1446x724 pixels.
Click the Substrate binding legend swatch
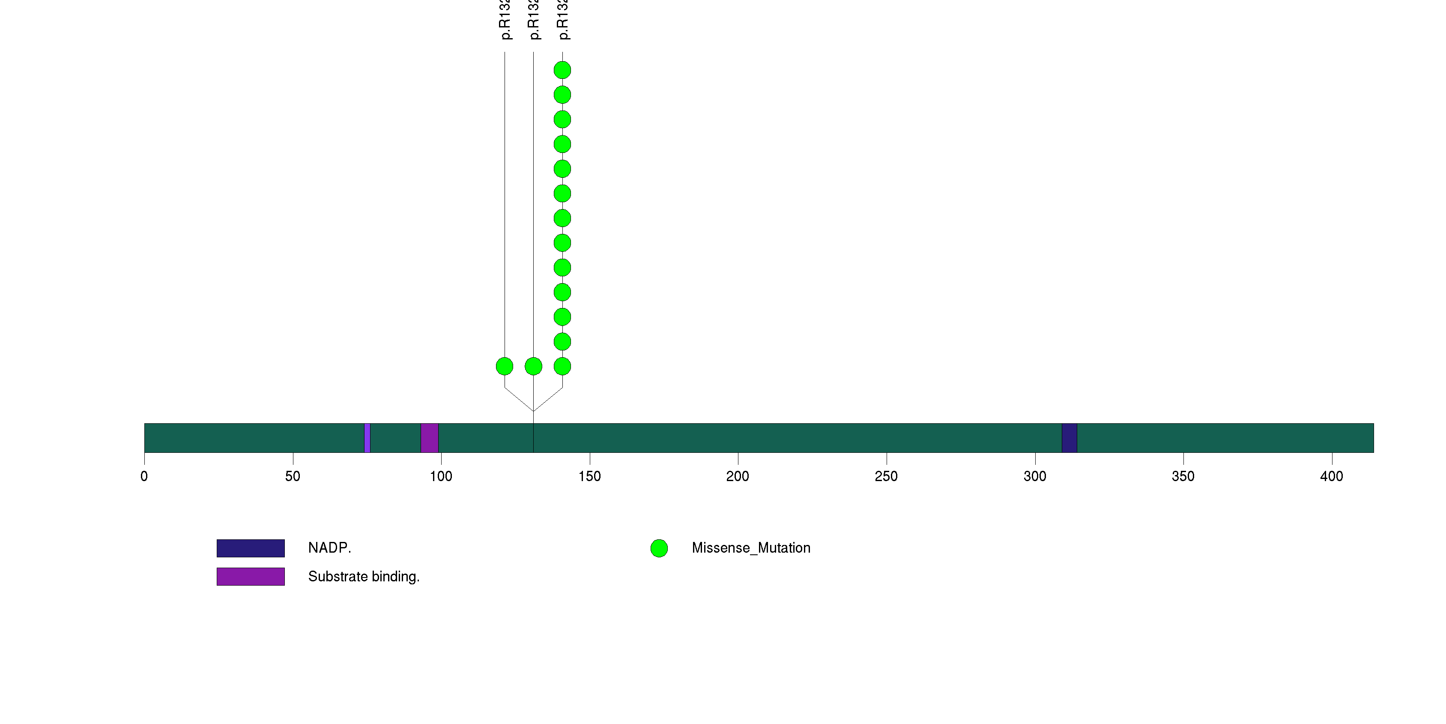(251, 576)
